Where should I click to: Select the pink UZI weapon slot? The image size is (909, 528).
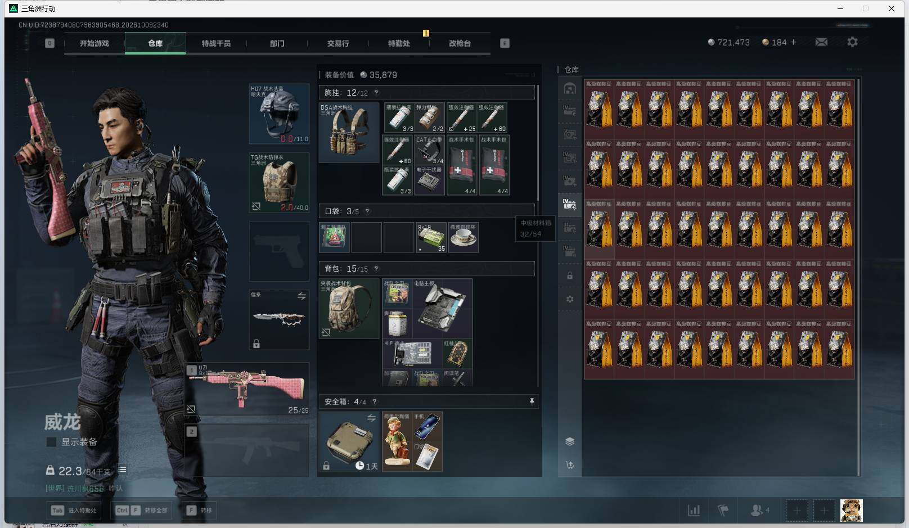(x=247, y=389)
